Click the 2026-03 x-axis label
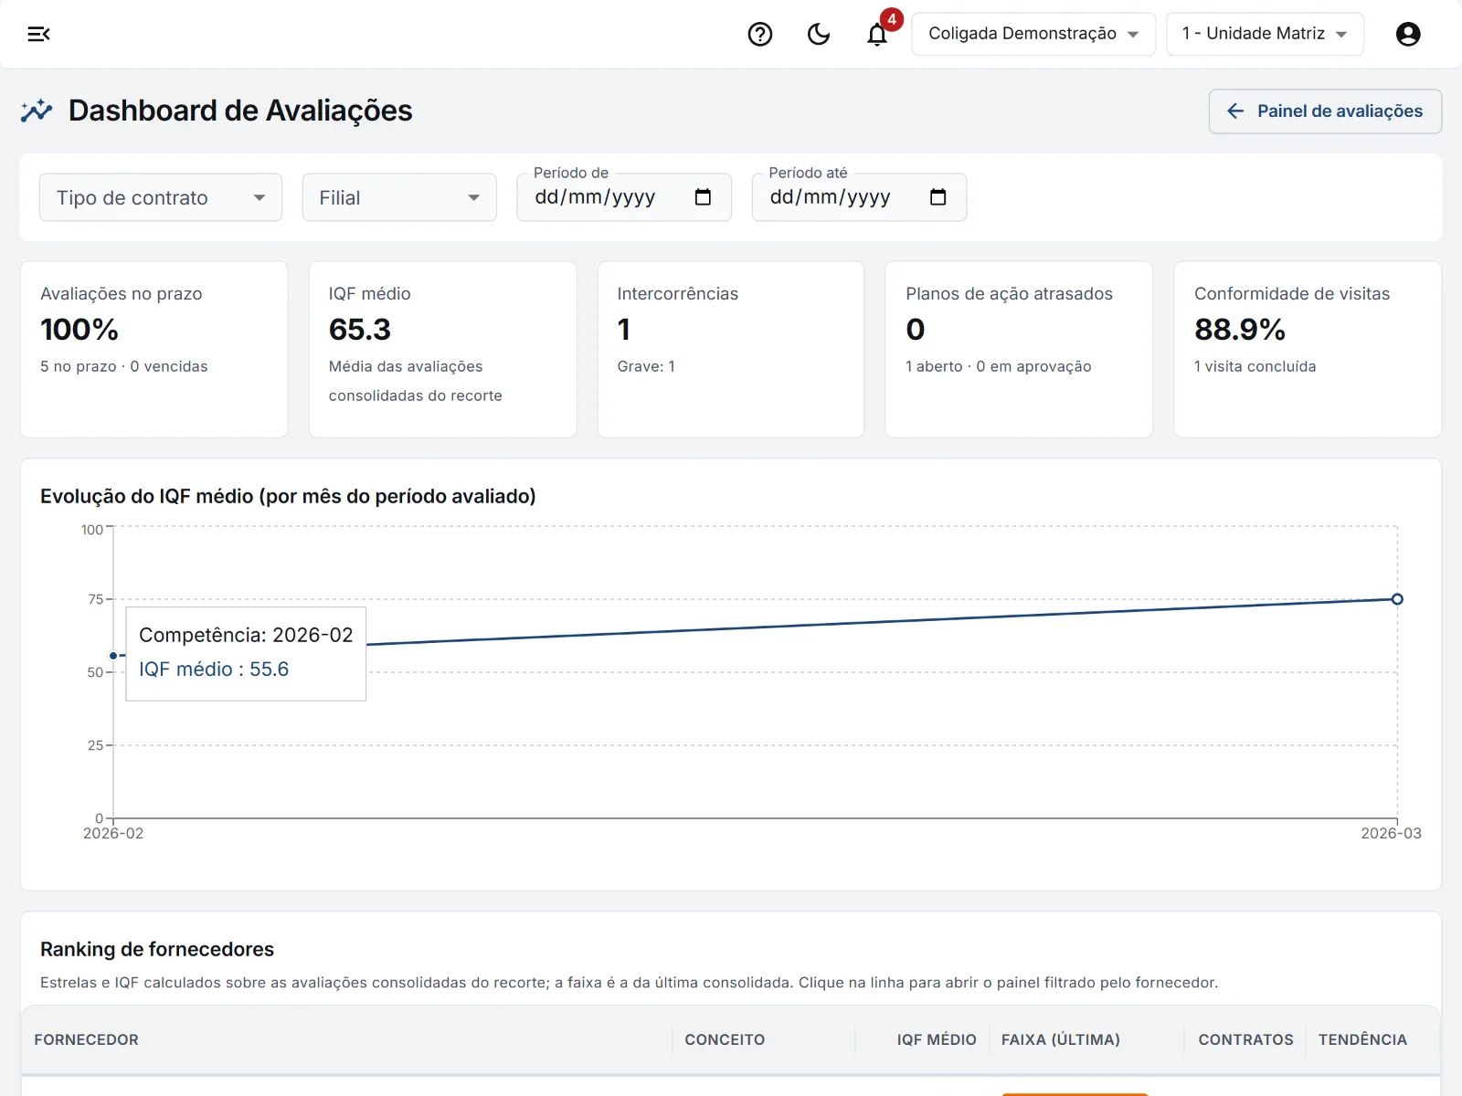Image resolution: width=1462 pixels, height=1096 pixels. pyautogui.click(x=1391, y=833)
